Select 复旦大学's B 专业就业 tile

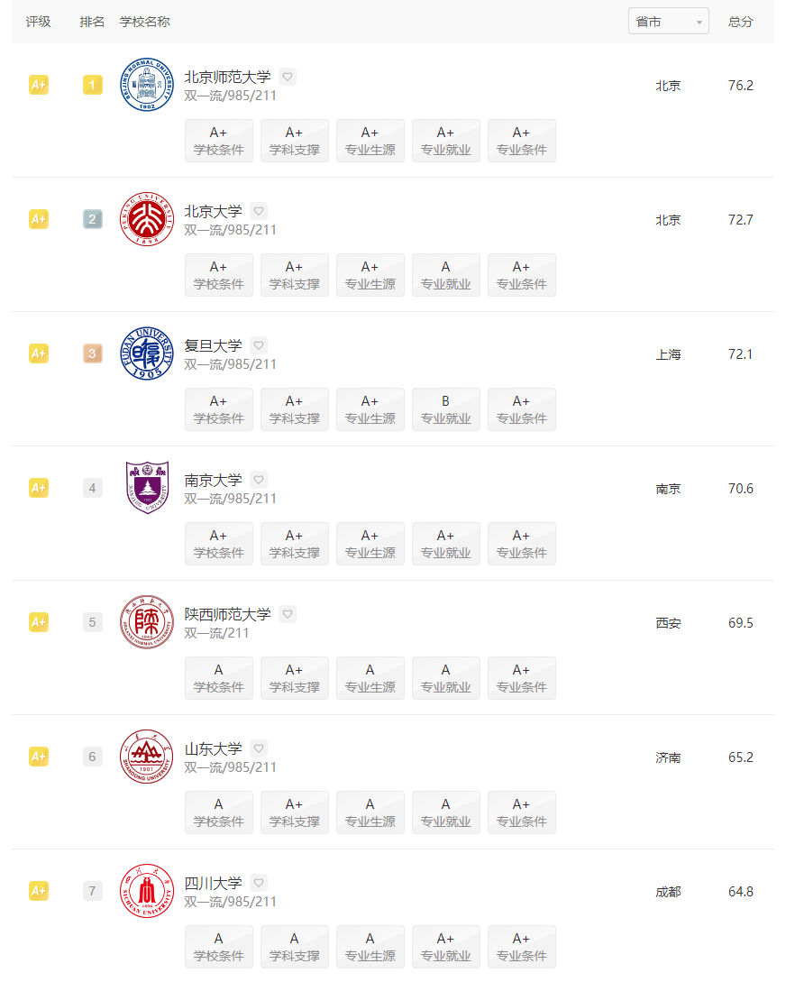[x=445, y=409]
